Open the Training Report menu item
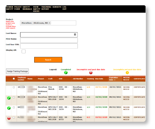This screenshot has height=129, width=155. click(x=46, y=8)
